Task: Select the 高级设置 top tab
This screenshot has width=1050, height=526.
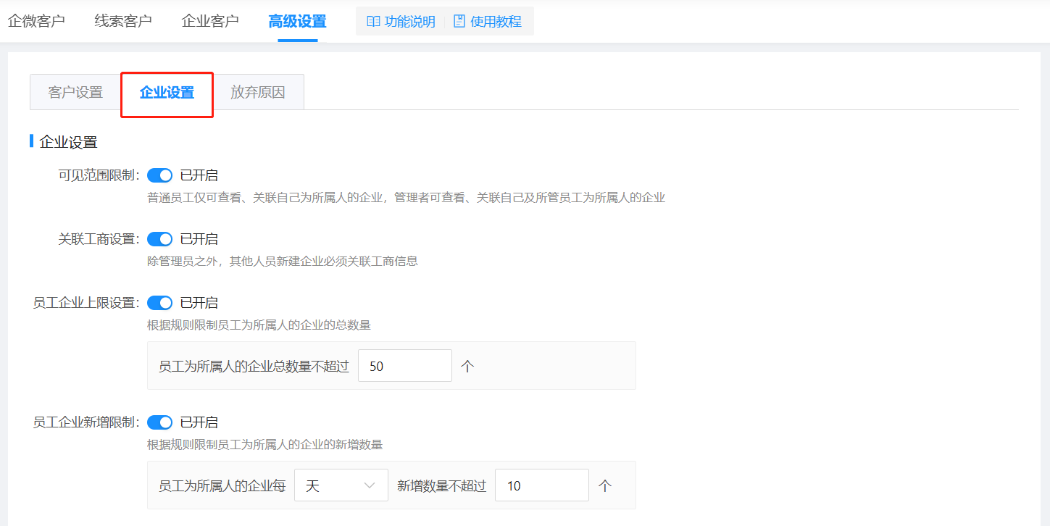Action: pos(297,21)
